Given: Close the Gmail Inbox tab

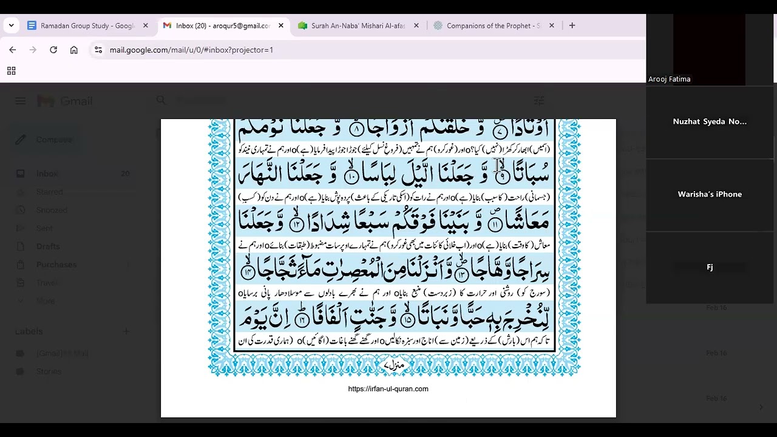Looking at the screenshot, I should [281, 25].
